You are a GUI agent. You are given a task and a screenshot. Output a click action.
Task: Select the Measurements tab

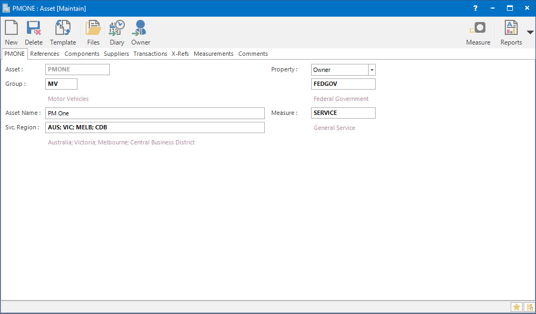[x=213, y=54]
